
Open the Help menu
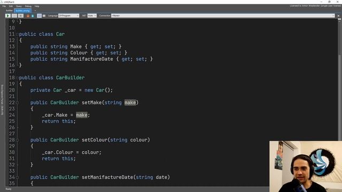click(x=37, y=6)
